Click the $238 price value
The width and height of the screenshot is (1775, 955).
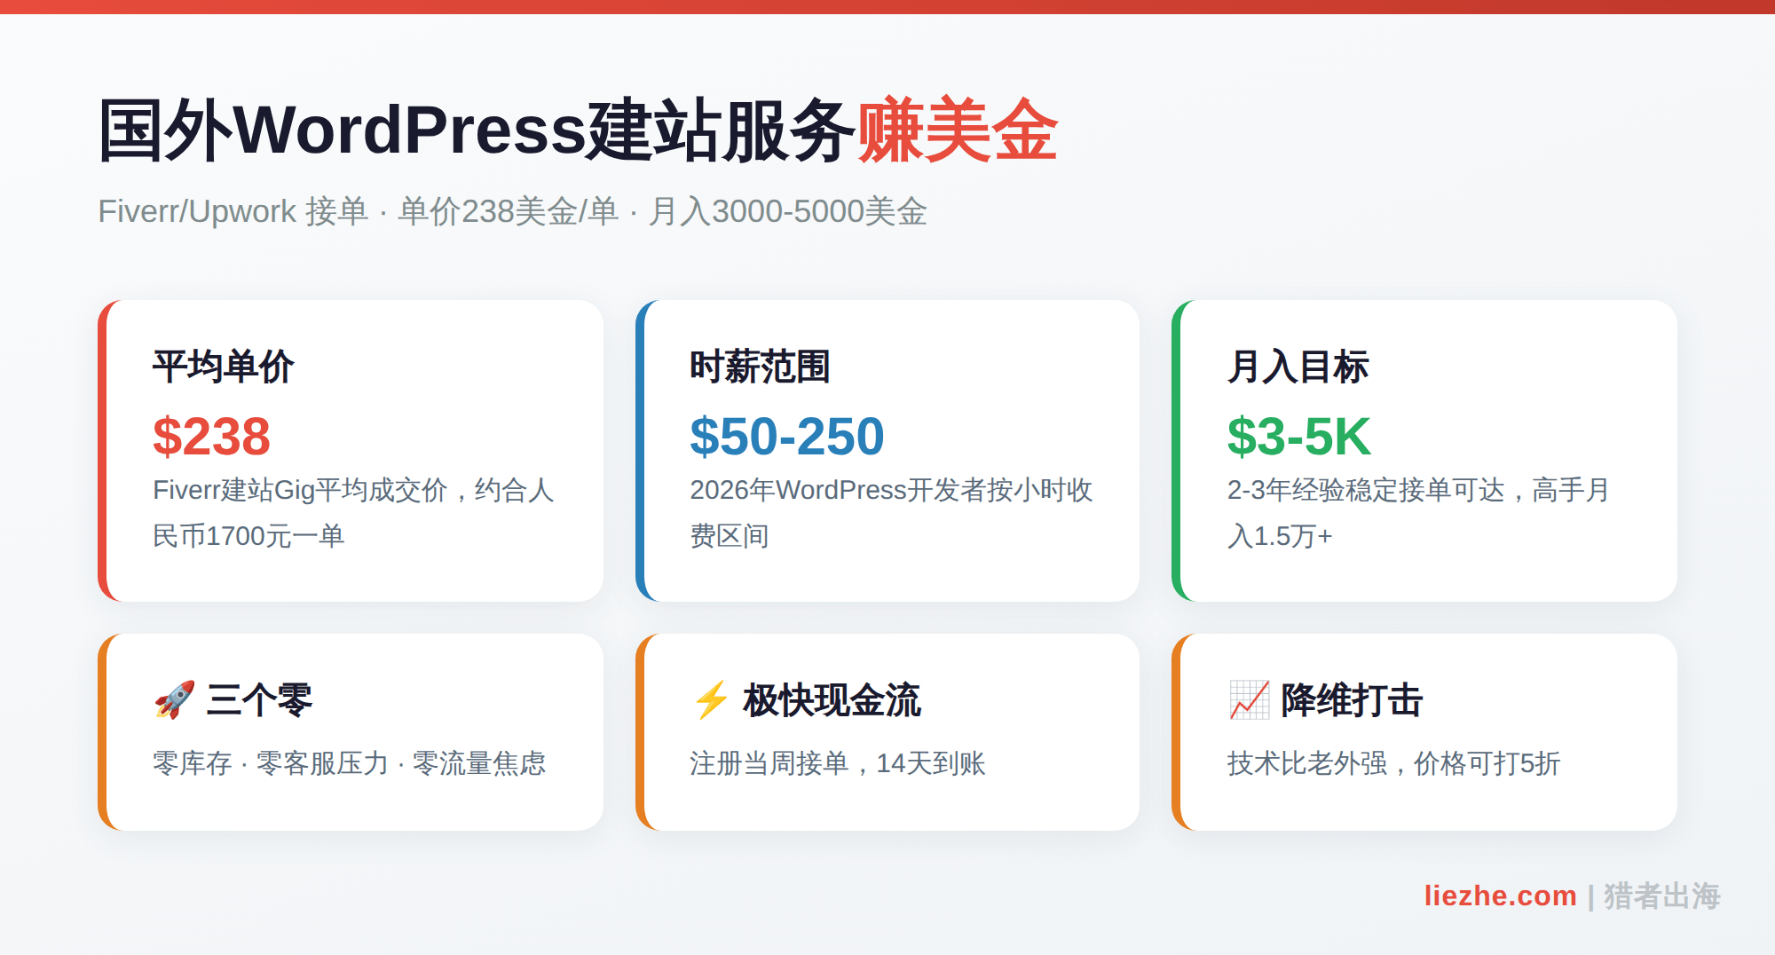211,436
